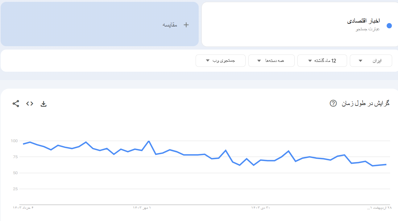Image resolution: width=398 pixels, height=221 pixels.
Task: Open the embed code icon
Action: pos(30,104)
